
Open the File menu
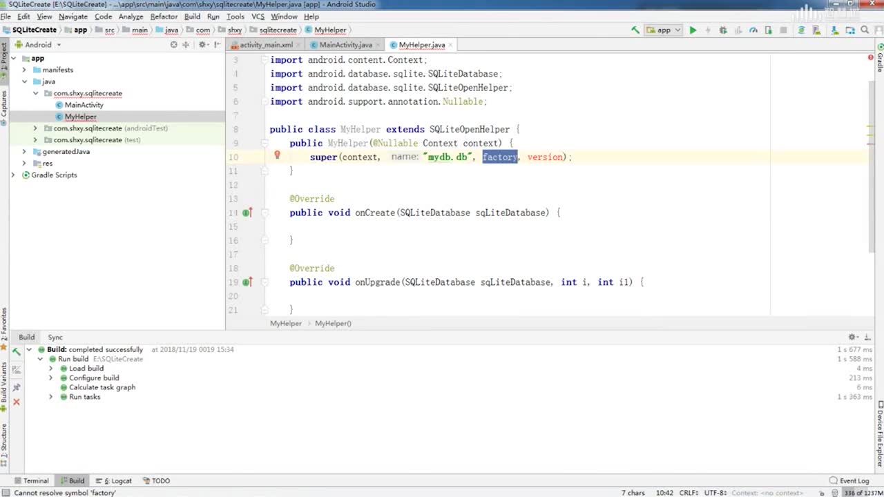(x=6, y=17)
